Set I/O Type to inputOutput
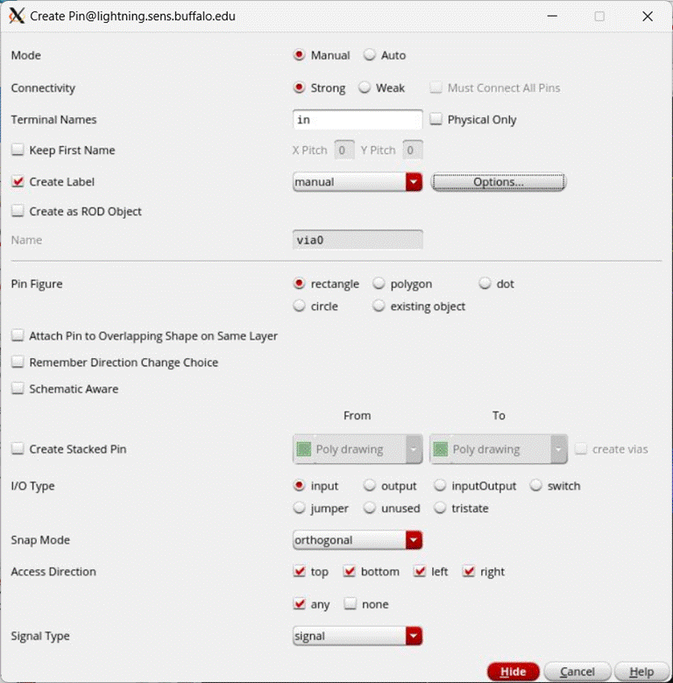 (x=441, y=486)
